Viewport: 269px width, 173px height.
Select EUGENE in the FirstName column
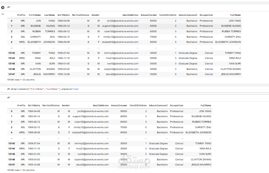click(36, 26)
